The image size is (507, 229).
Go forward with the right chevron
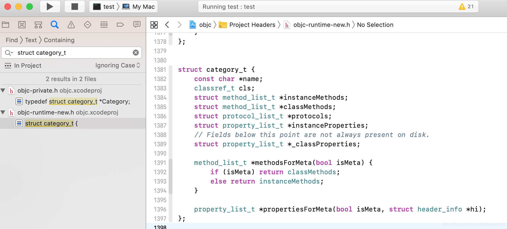(x=180, y=25)
